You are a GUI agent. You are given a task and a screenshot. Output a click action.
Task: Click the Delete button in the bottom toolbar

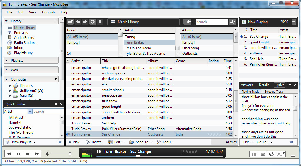pos(94,142)
